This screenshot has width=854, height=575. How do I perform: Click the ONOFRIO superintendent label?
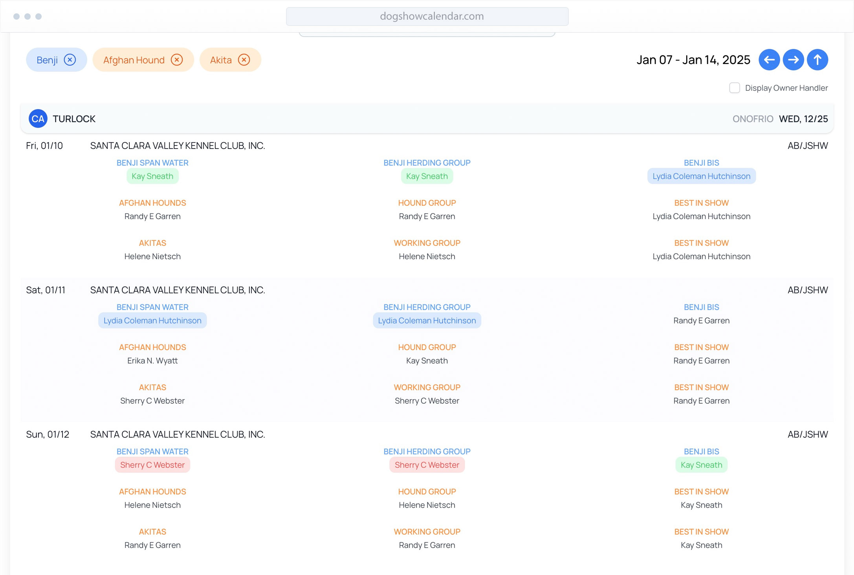[752, 119]
